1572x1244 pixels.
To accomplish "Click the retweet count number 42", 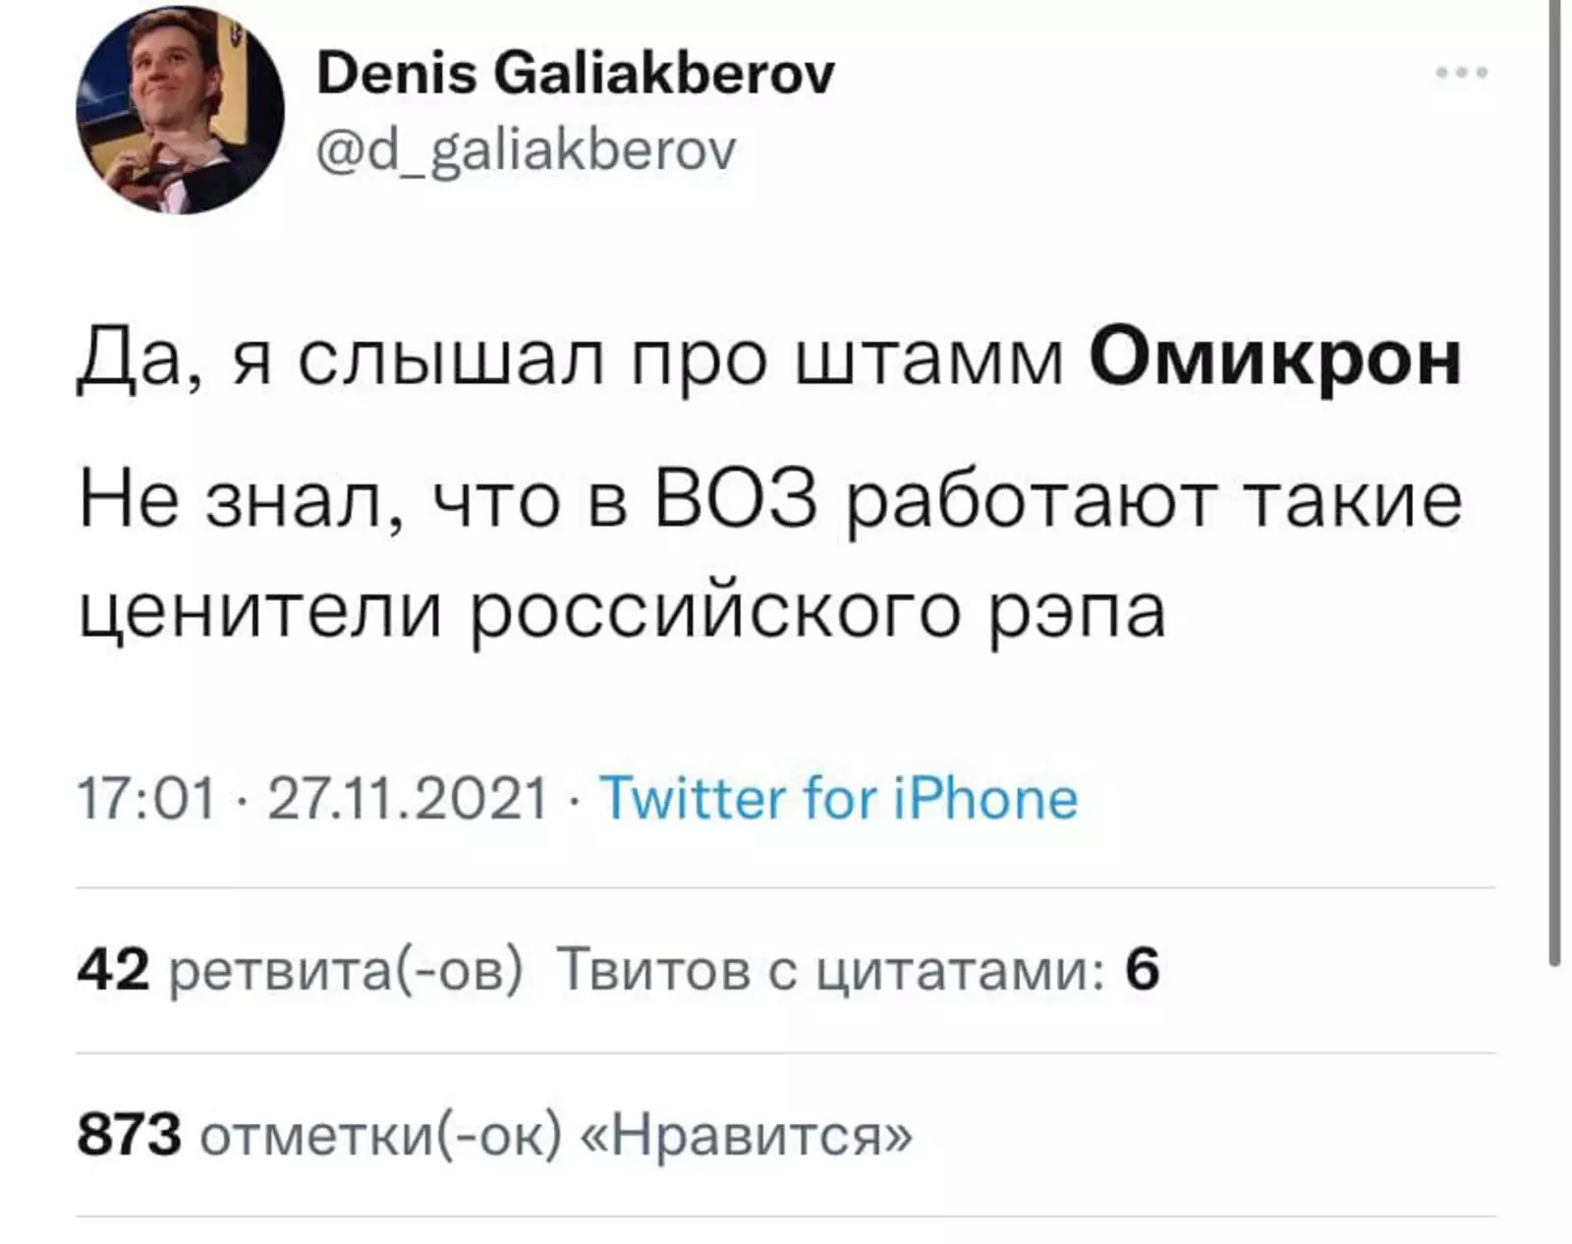I will click(x=113, y=970).
